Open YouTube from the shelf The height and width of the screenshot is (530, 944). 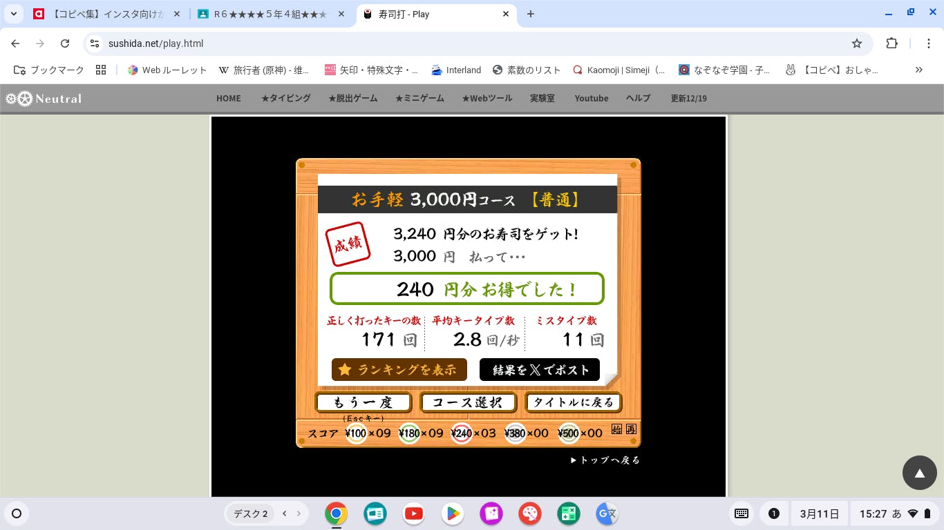(414, 513)
